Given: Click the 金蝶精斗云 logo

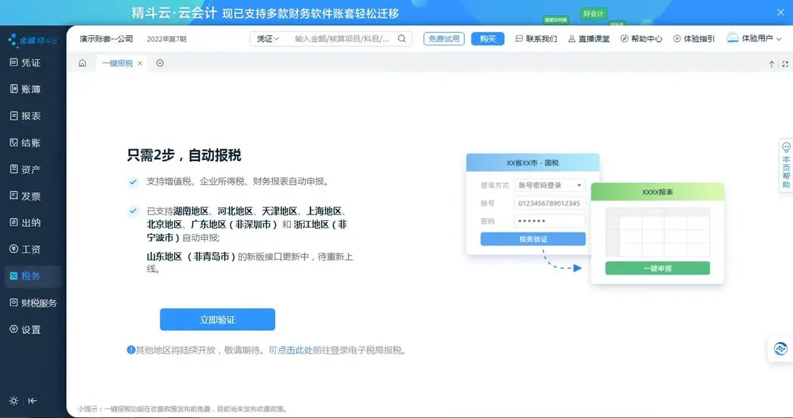Looking at the screenshot, I should (33, 40).
